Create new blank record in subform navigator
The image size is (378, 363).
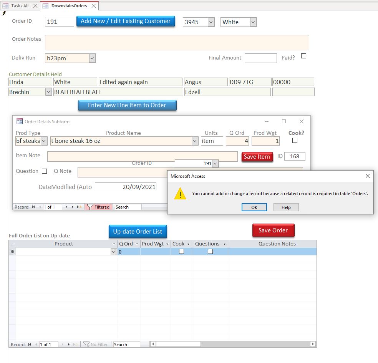(x=79, y=207)
